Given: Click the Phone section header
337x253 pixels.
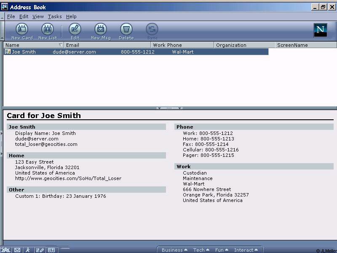Looking at the screenshot, I should coord(254,127).
